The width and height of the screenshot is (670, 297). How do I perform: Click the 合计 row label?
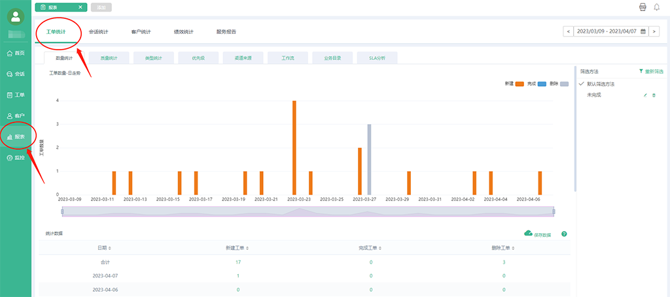click(105, 262)
